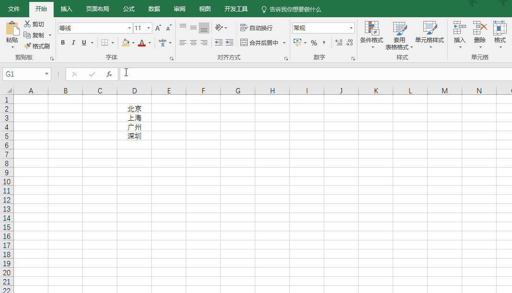This screenshot has height=293, width=512.
Task: Align text left
Action: point(183,43)
